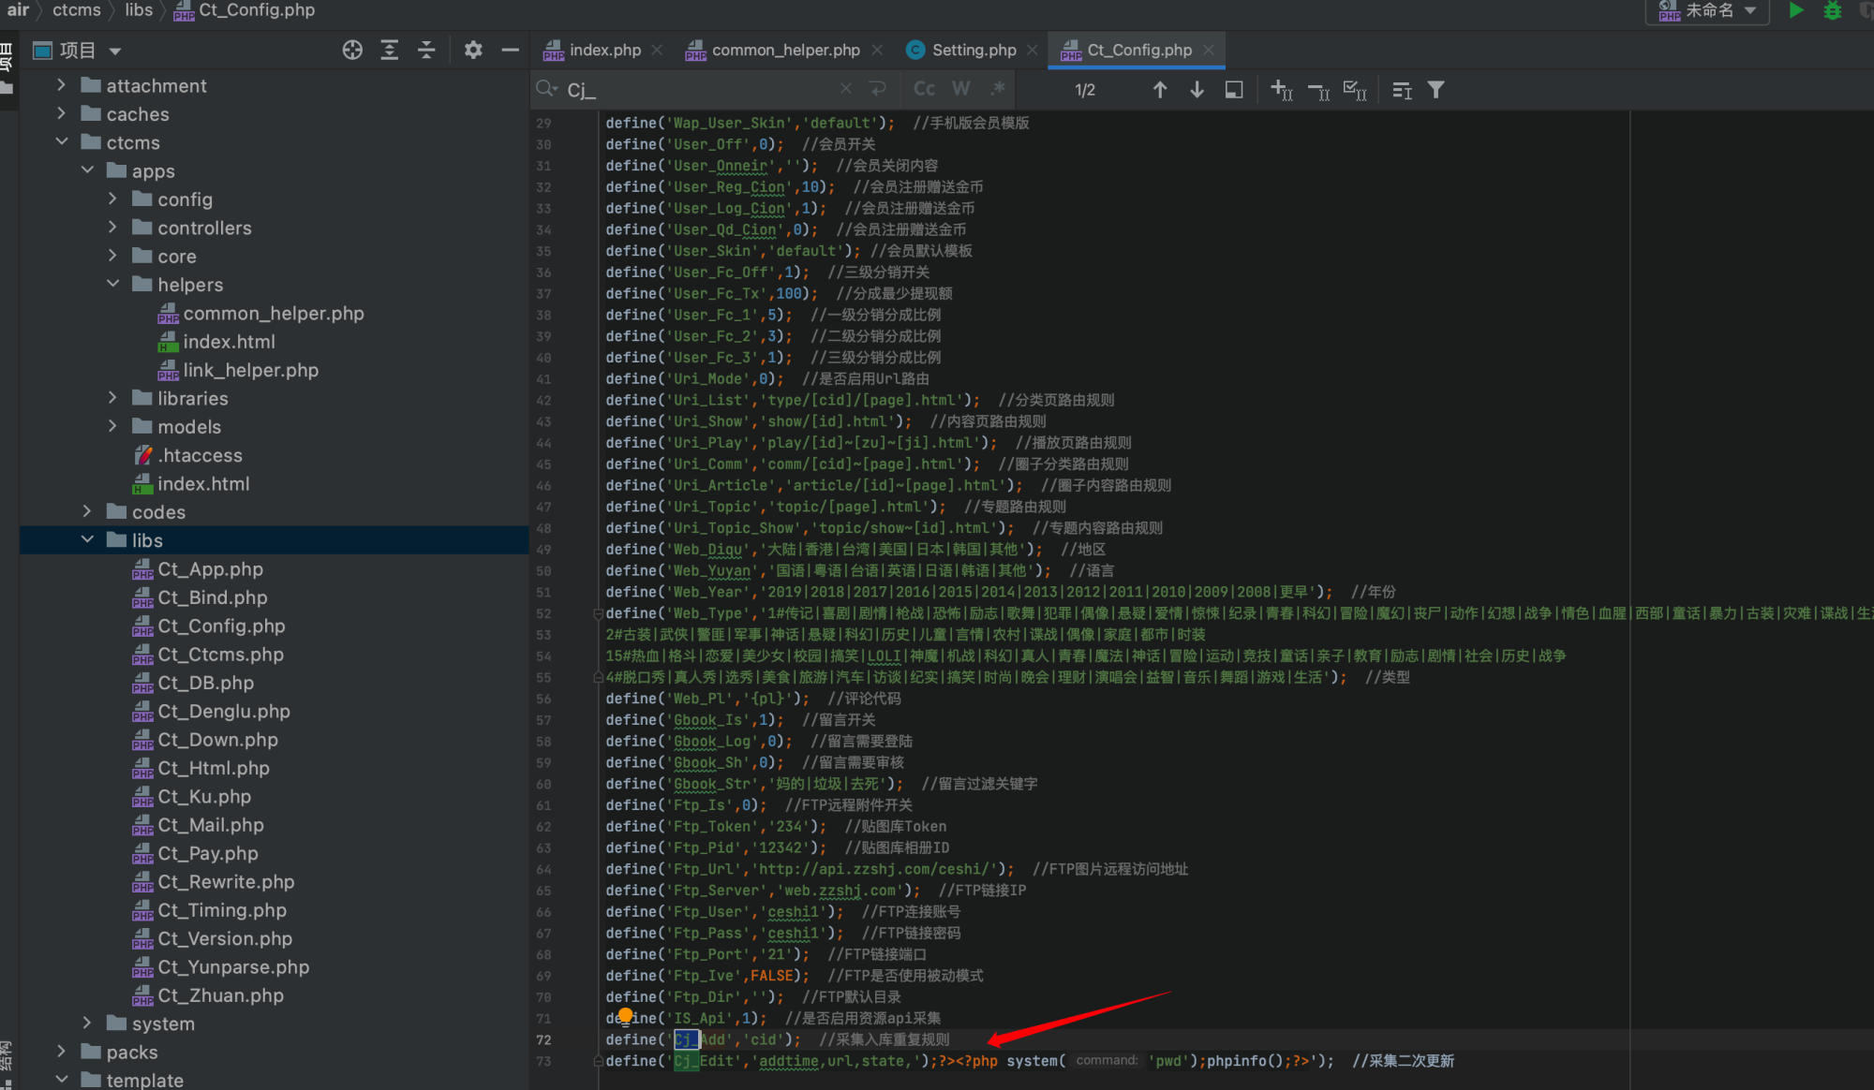Toggle Regex search option

998,89
